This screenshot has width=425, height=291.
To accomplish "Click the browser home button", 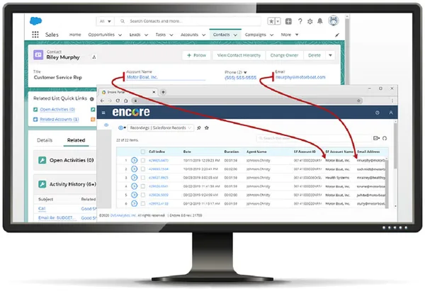I will [126, 101].
